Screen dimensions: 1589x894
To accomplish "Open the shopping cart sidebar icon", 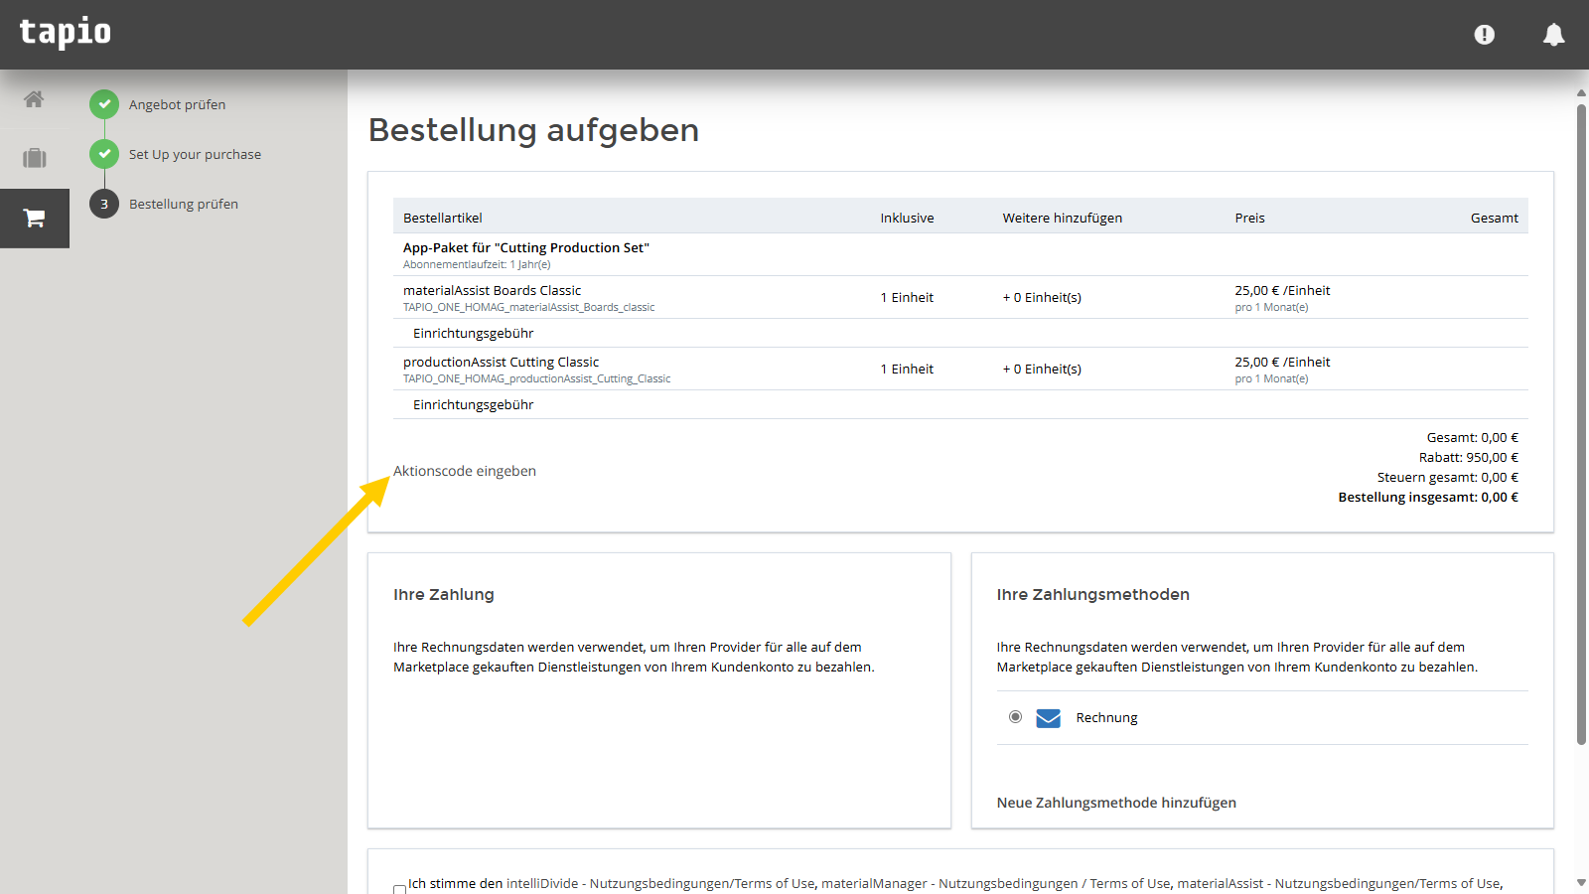I will 35,218.
